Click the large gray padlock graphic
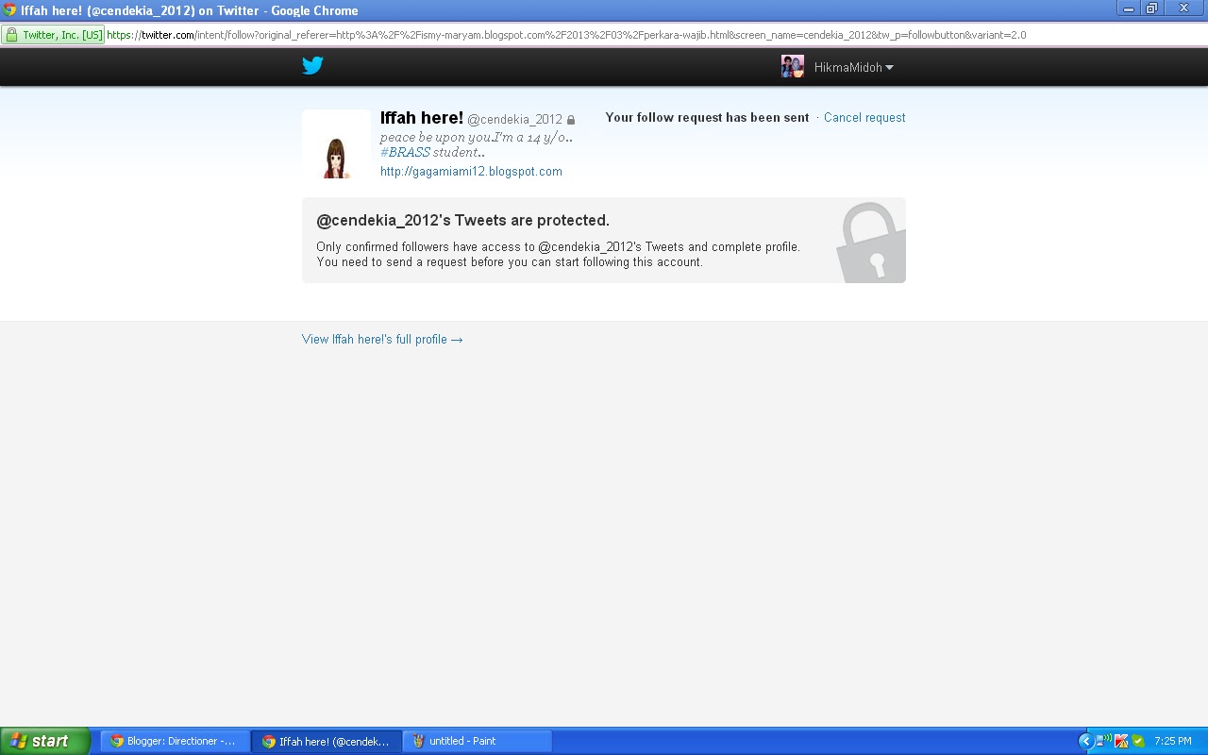 (x=871, y=242)
